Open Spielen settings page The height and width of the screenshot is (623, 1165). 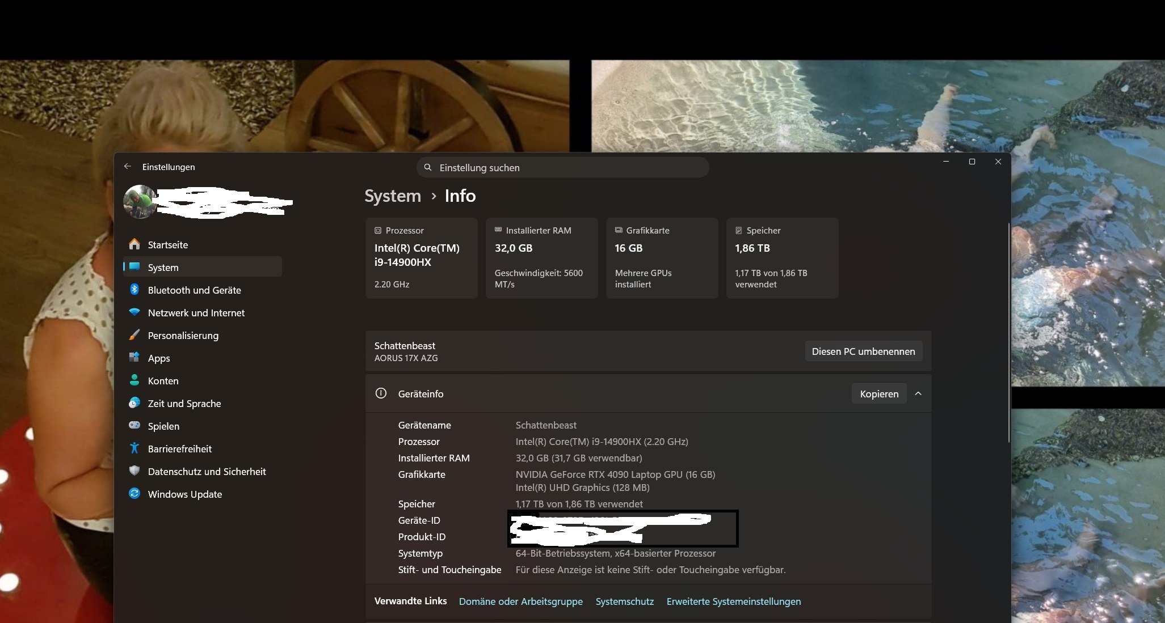203,426
